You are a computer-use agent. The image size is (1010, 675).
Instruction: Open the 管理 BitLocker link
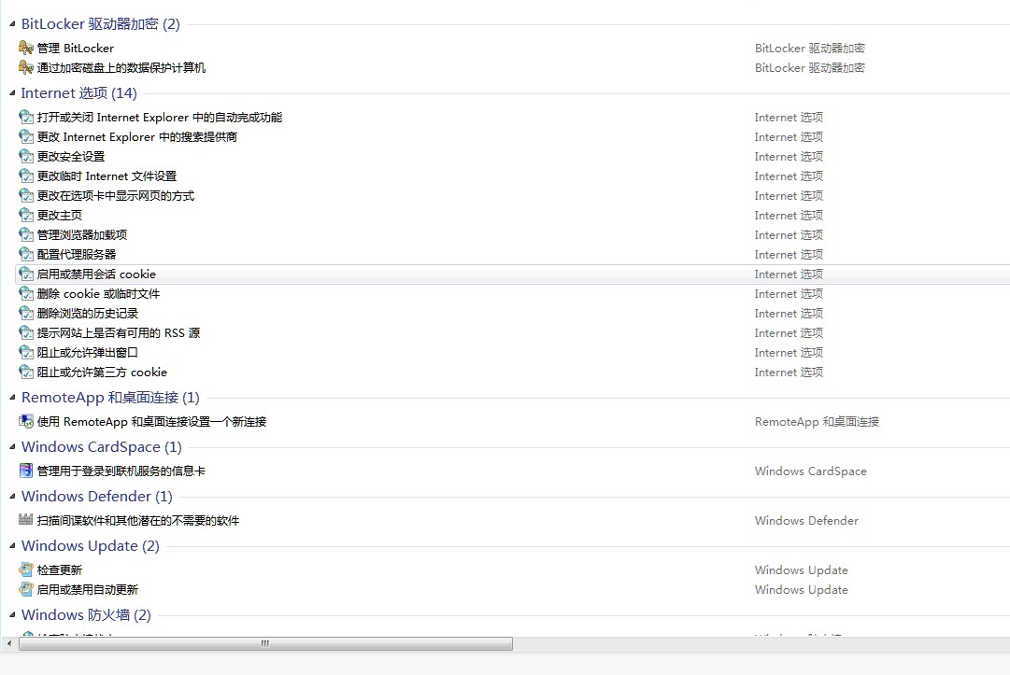pos(76,49)
